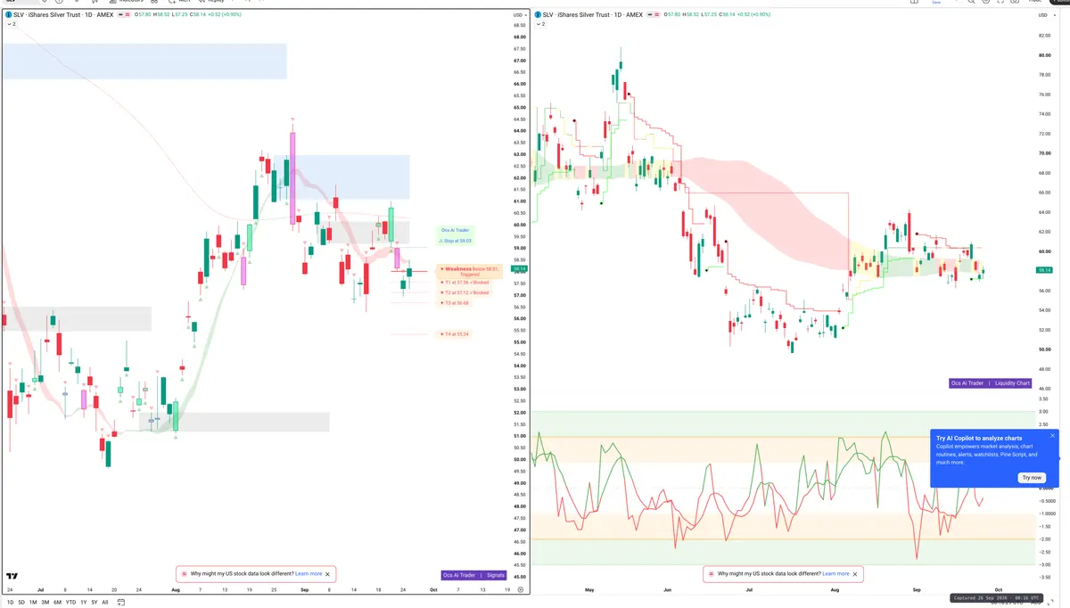Dismiss the left chart US stock data notice

(328, 574)
